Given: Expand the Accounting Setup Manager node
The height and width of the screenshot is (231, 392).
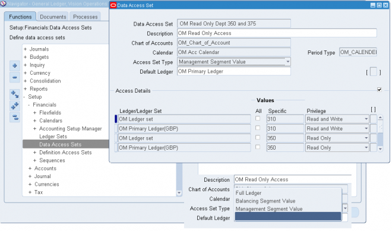Looking at the screenshot, I should tap(35, 128).
